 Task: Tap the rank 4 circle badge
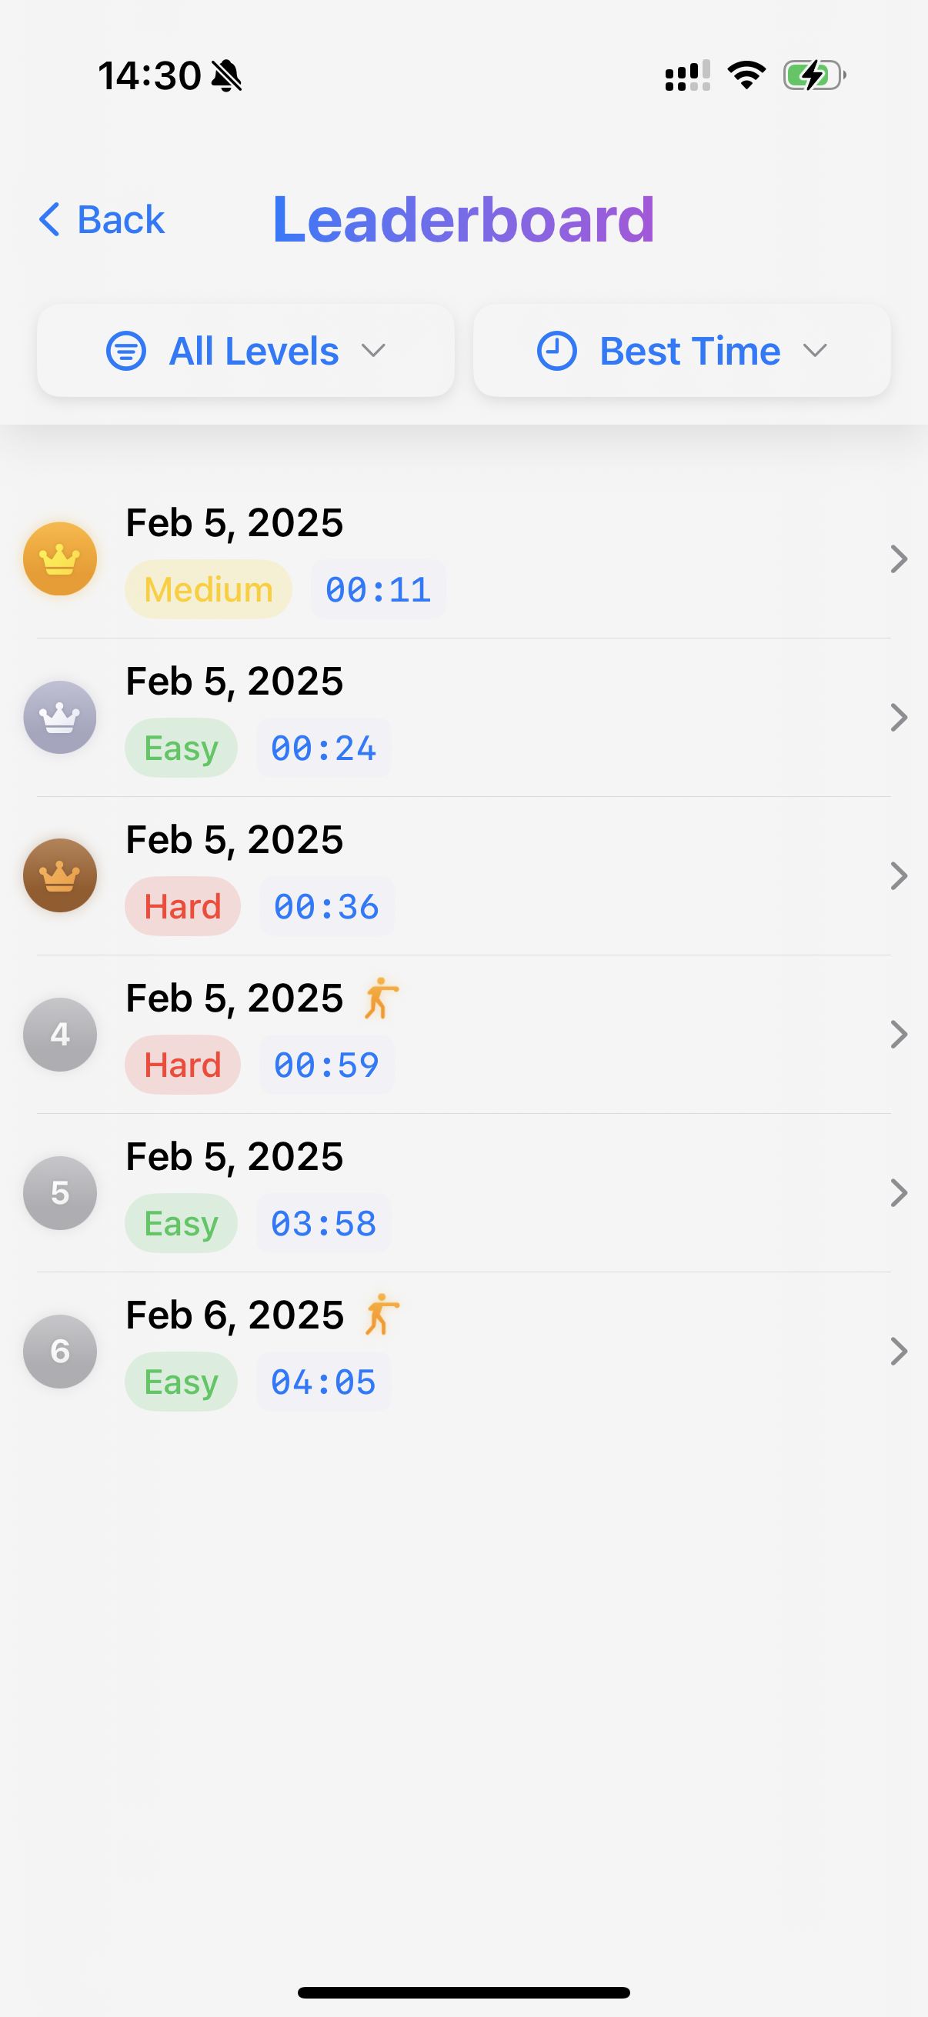pyautogui.click(x=59, y=1035)
